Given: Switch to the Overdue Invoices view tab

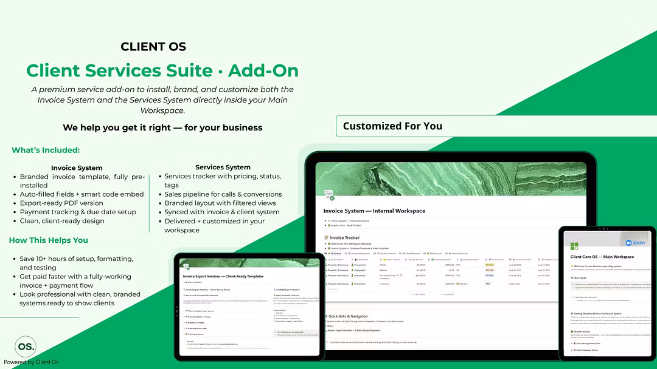Looking at the screenshot, I should 388,254.
